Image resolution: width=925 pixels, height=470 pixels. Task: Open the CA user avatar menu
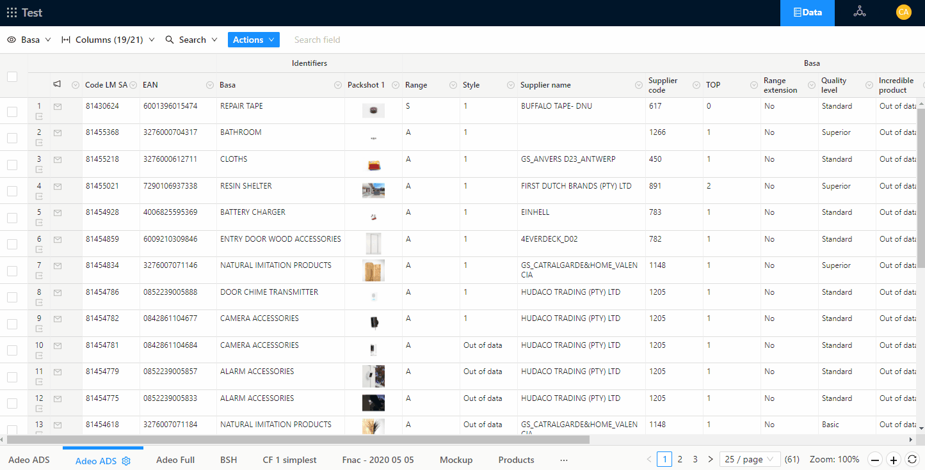click(x=903, y=12)
